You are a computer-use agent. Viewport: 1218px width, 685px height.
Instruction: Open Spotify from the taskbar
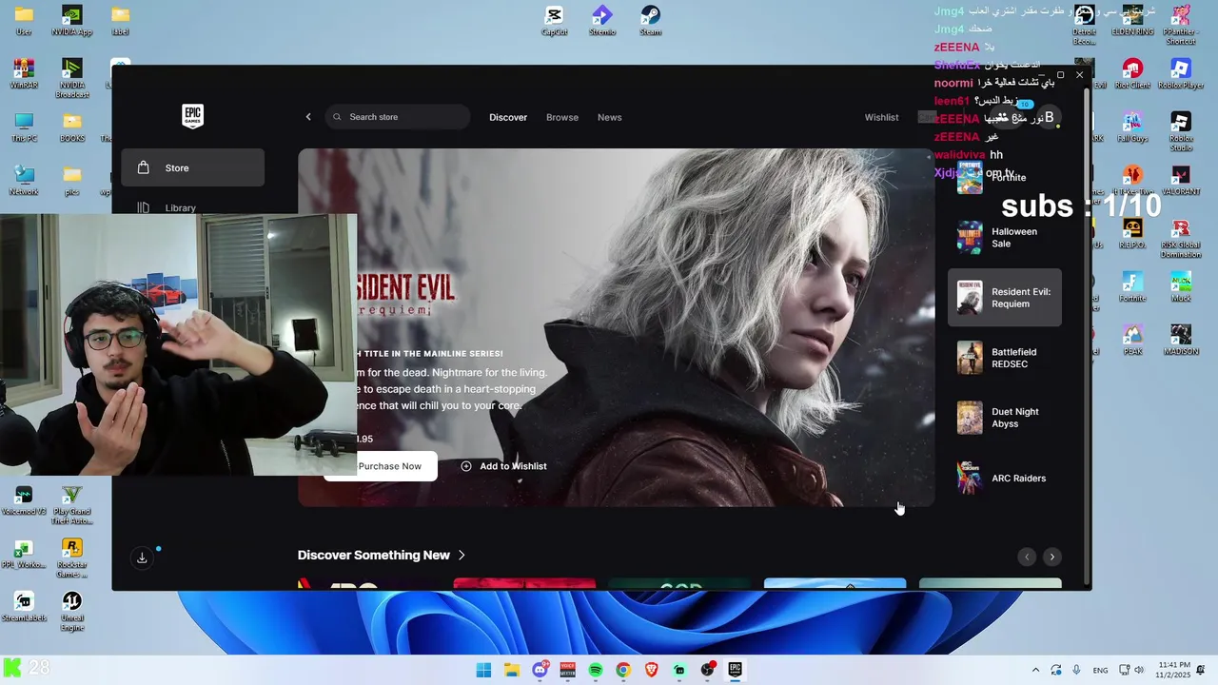point(596,670)
